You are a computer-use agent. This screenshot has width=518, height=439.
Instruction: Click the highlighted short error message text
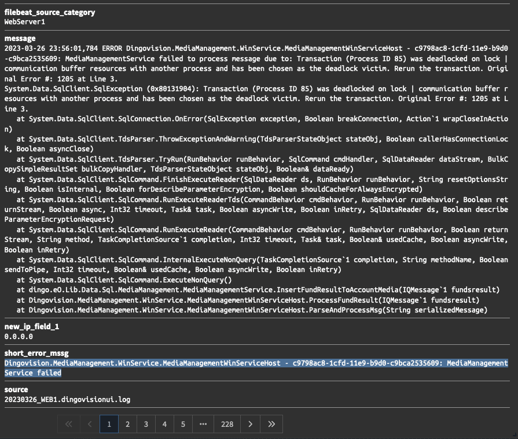tap(255, 363)
